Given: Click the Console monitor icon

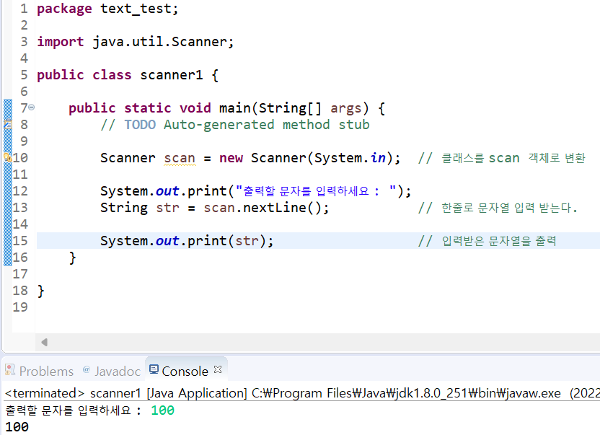Looking at the screenshot, I should [x=154, y=369].
